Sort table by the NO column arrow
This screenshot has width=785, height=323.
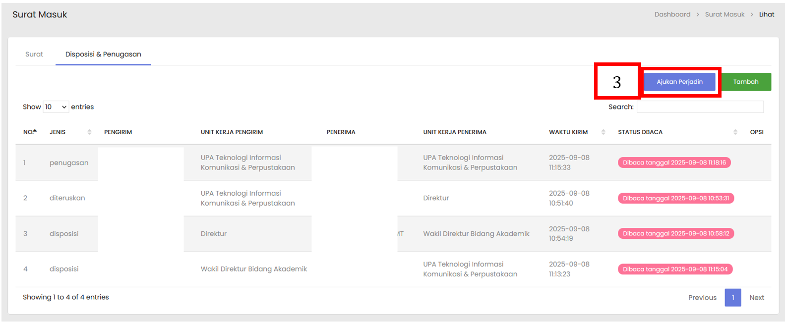coord(35,131)
